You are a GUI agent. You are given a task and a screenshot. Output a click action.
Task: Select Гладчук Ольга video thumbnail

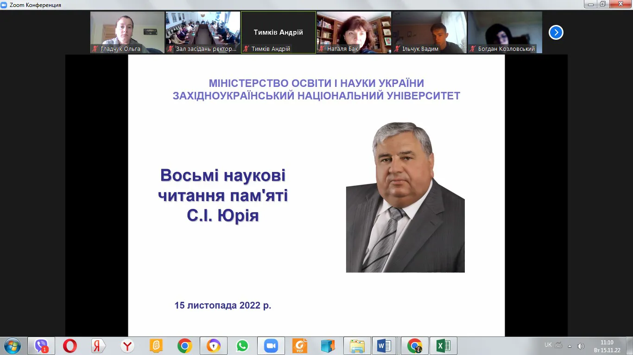[x=127, y=32]
